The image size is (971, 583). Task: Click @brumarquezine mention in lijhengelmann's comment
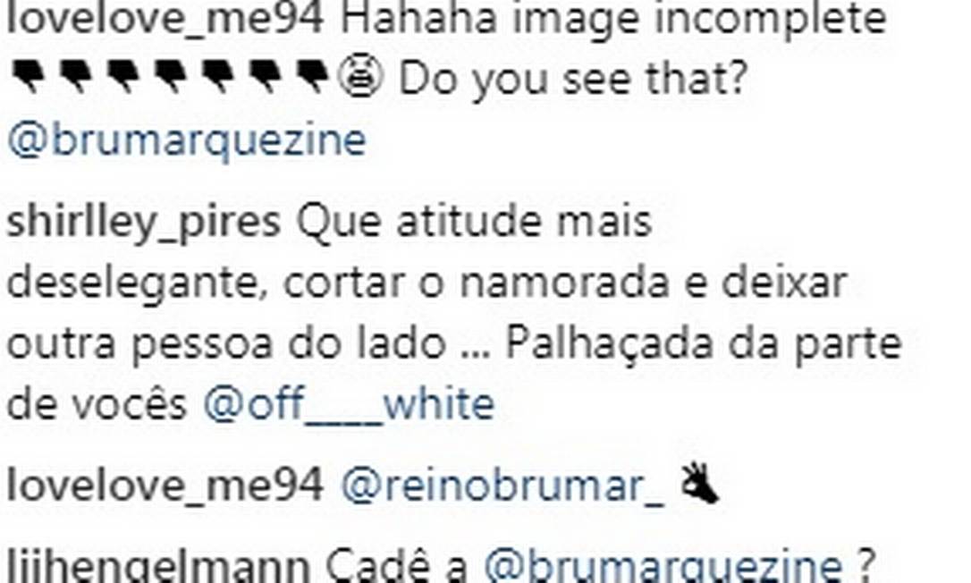(662, 567)
